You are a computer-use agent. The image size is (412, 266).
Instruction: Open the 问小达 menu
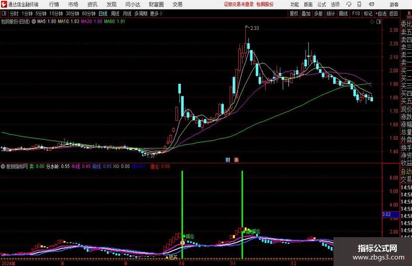[133, 4]
